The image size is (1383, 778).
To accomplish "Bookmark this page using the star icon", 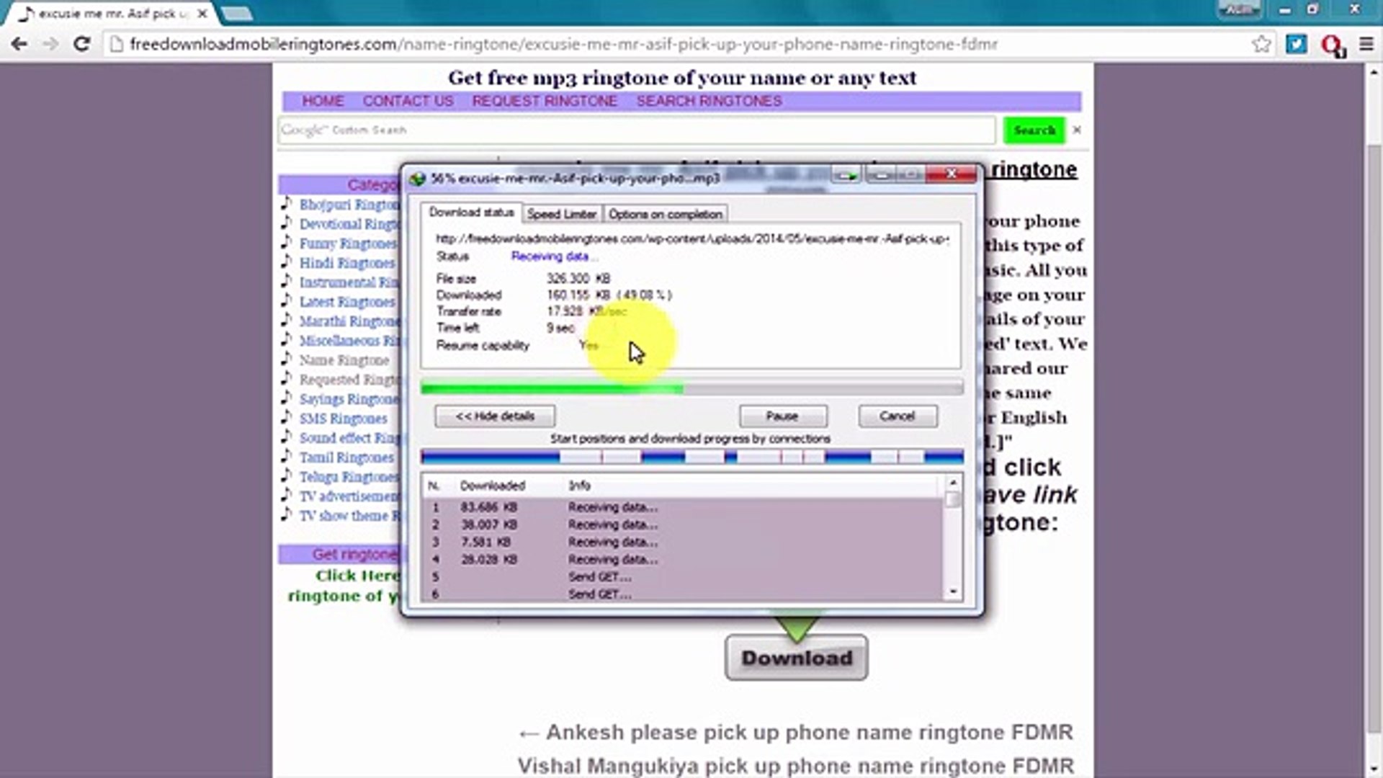I will tap(1261, 44).
